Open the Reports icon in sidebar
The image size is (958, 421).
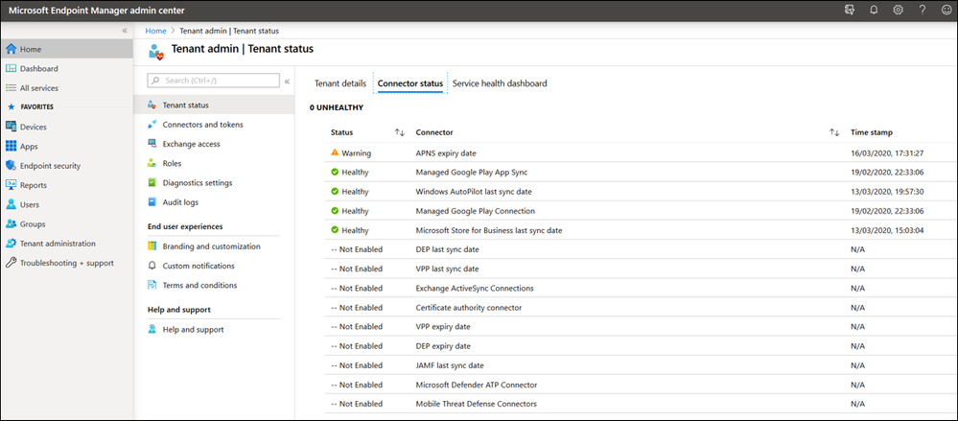coord(11,185)
